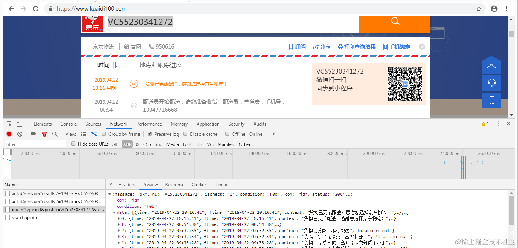This screenshot has height=248, width=518.
Task: Click the JD logo beside tracking number
Action: coord(93,24)
